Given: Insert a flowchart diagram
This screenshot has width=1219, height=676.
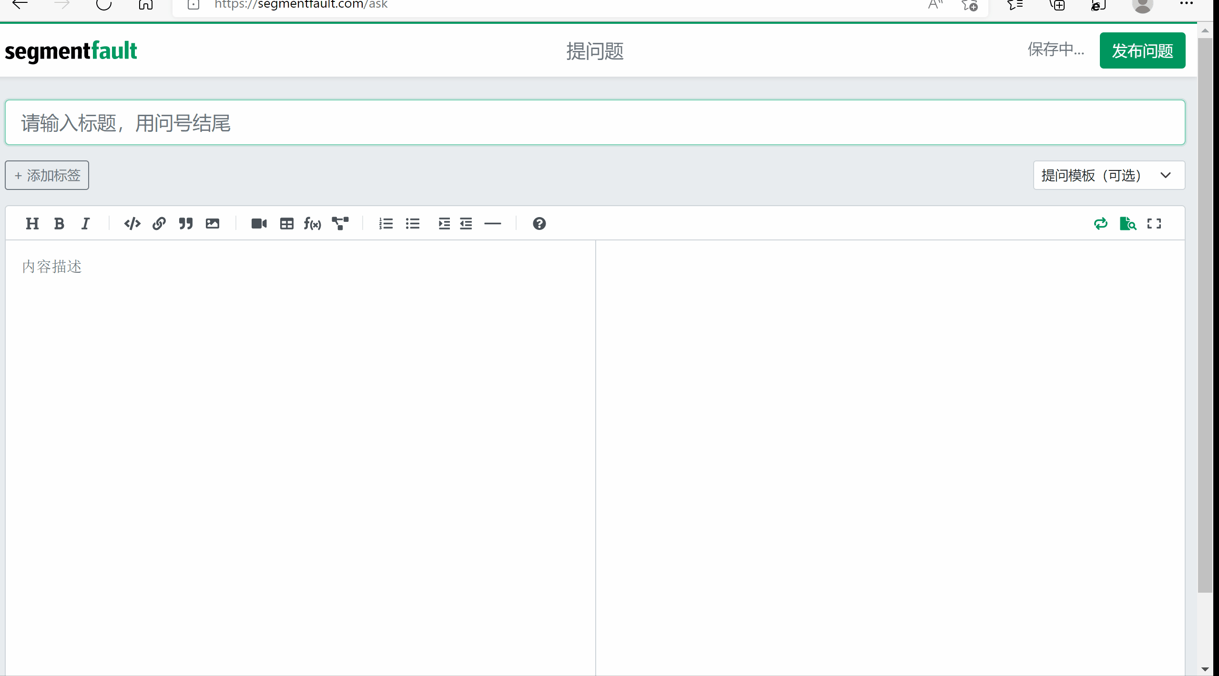Looking at the screenshot, I should point(340,223).
